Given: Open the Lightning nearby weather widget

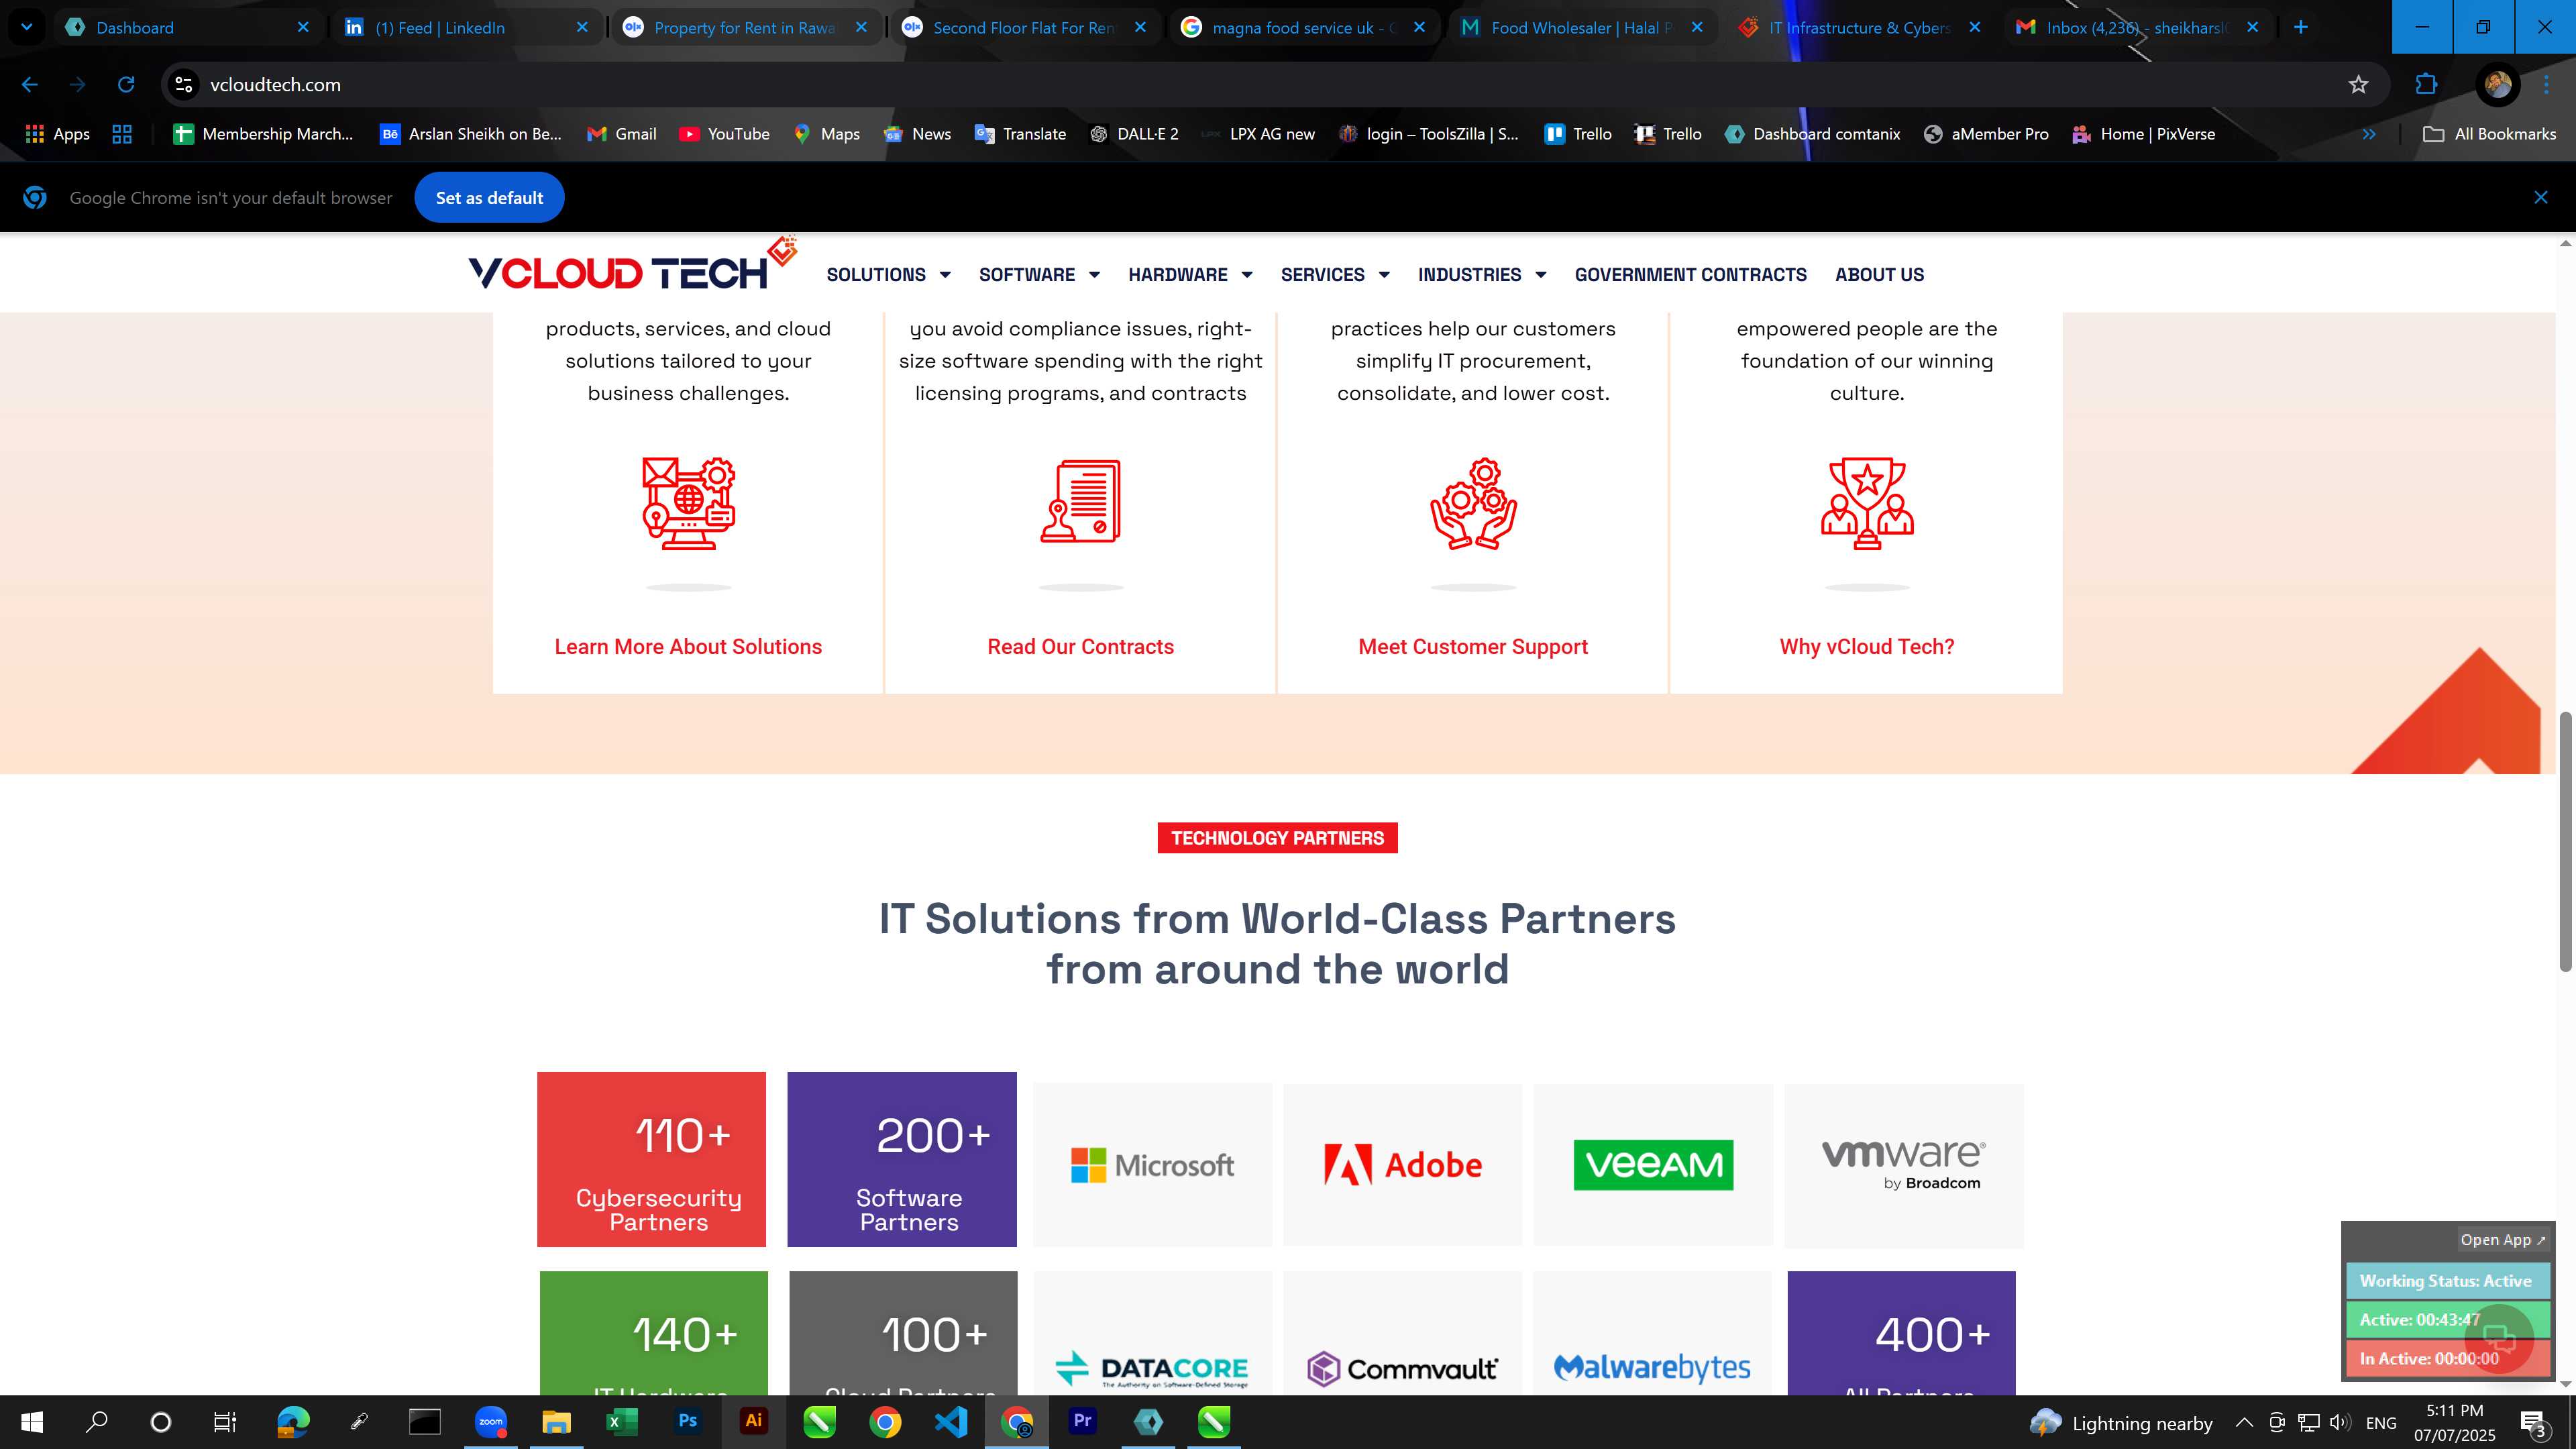Looking at the screenshot, I should pos(2120,1422).
